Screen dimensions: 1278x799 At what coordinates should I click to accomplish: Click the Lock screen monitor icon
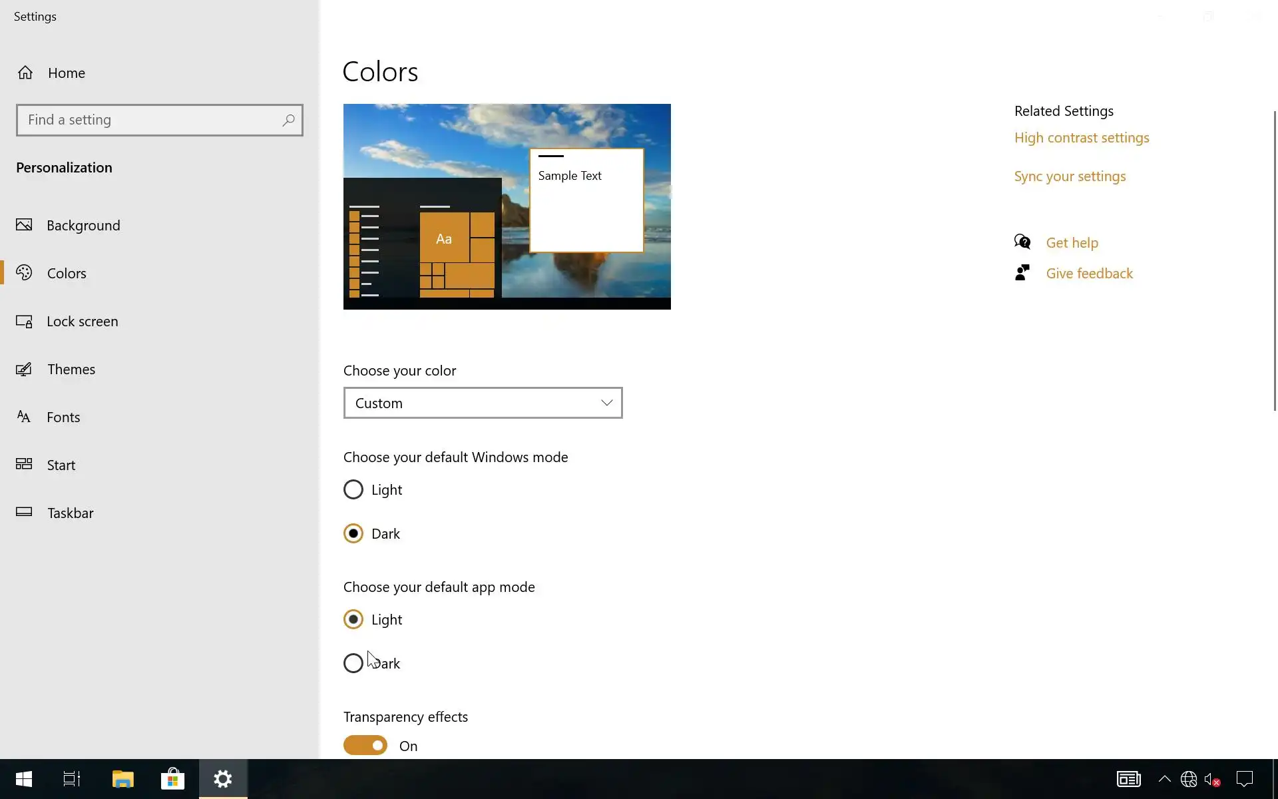[24, 322]
